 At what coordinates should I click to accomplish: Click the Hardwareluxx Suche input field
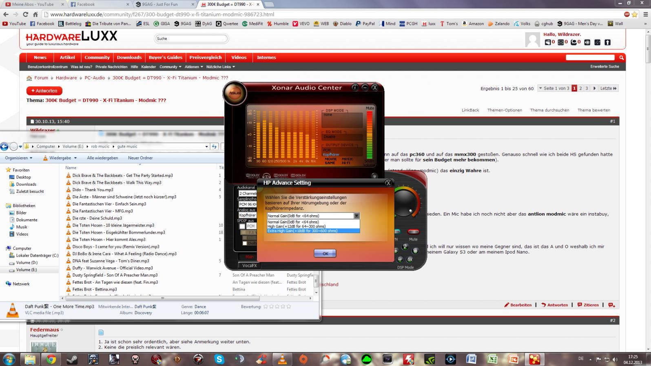point(191,39)
